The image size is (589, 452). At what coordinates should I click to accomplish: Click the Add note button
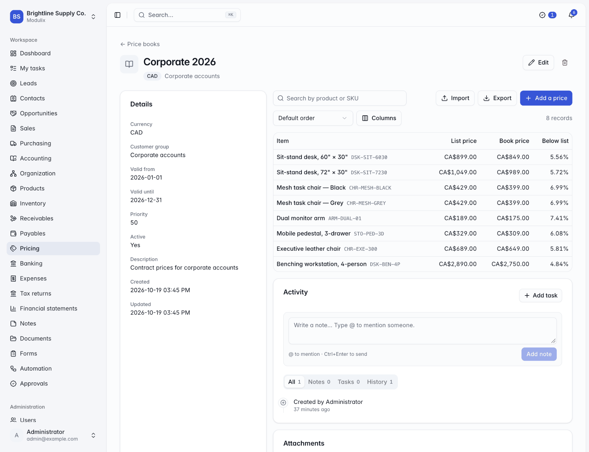(539, 354)
